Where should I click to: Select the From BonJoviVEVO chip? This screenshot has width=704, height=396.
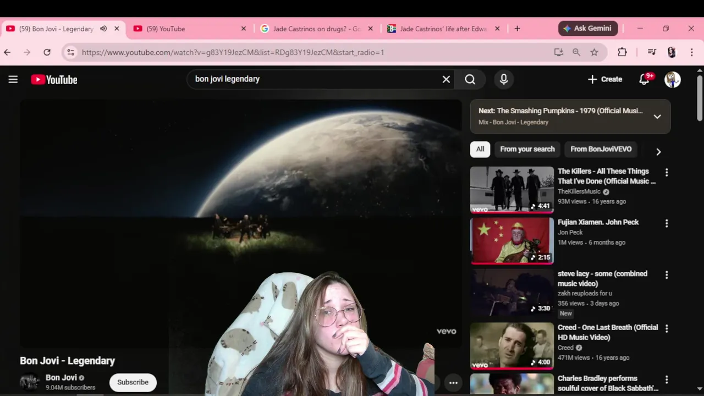point(601,149)
